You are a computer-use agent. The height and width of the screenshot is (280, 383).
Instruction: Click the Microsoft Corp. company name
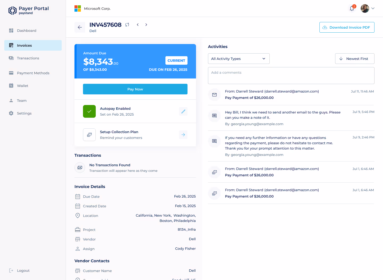[x=97, y=8]
